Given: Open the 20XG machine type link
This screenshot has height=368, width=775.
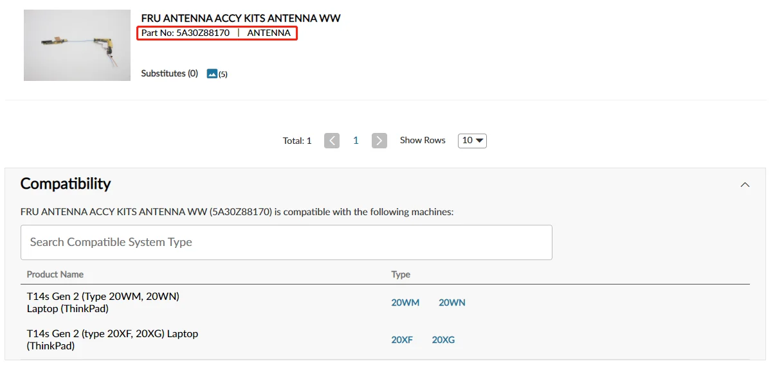Looking at the screenshot, I should point(443,340).
